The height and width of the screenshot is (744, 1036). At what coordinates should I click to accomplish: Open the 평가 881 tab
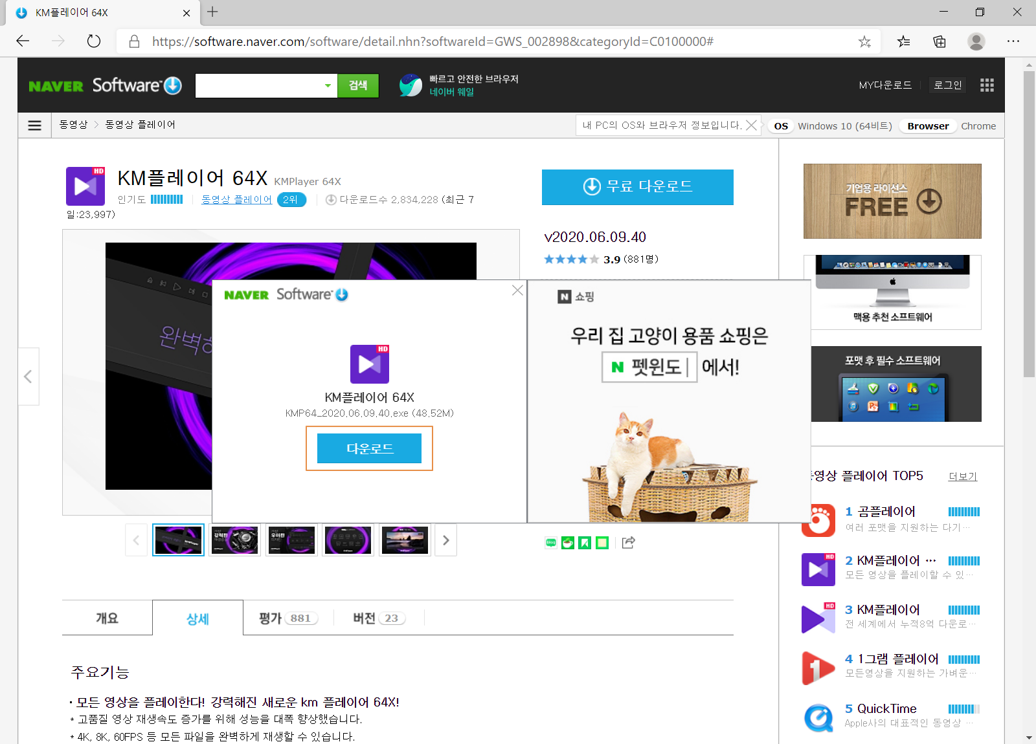pos(288,618)
